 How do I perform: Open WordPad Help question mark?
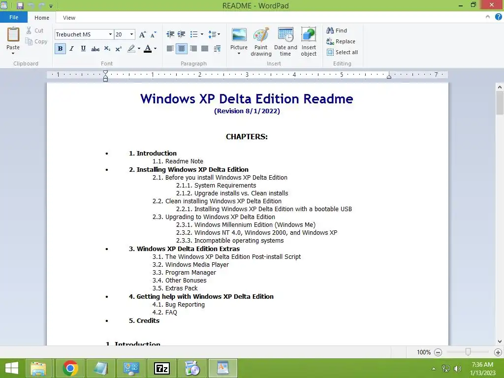point(498,17)
